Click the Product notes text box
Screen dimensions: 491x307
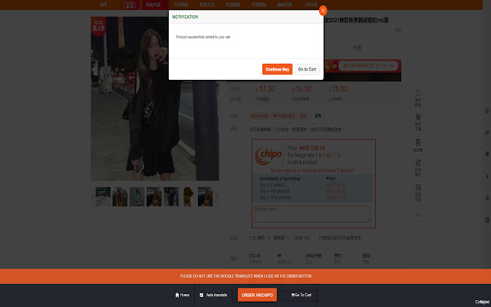312,214
